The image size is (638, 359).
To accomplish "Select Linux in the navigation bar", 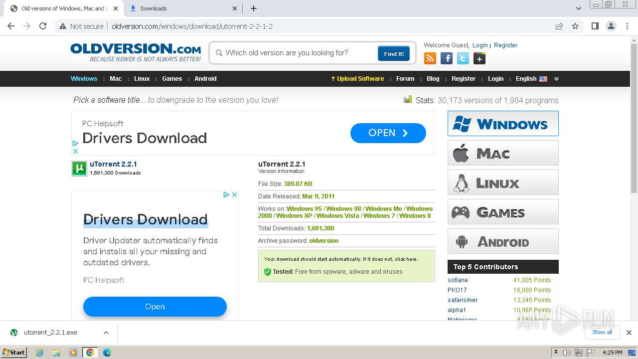I will 142,79.
